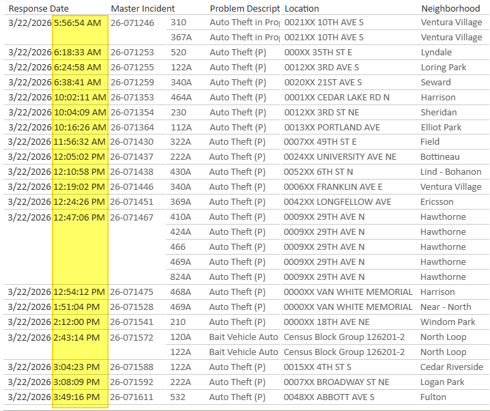Click the Response Date column header
Viewport: 490px width, 411px height.
point(39,8)
